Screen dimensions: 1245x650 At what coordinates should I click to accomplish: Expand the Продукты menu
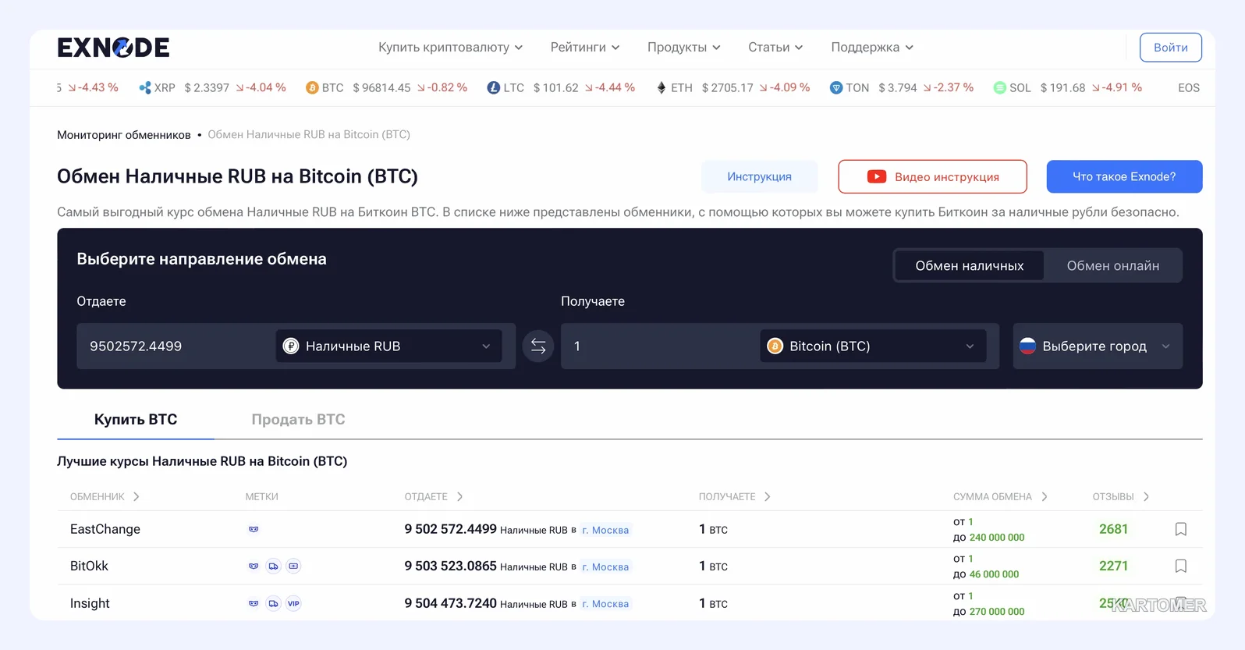click(683, 48)
